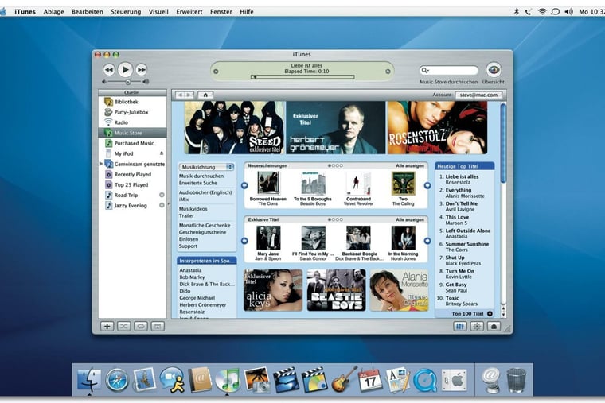605x403 pixels.
Task: Open the Erweitert menu
Action: (189, 12)
